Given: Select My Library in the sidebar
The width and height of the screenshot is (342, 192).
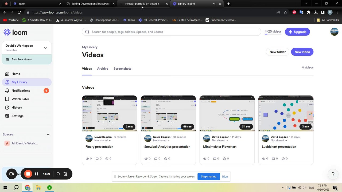Looking at the screenshot, I should pyautogui.click(x=27, y=82).
